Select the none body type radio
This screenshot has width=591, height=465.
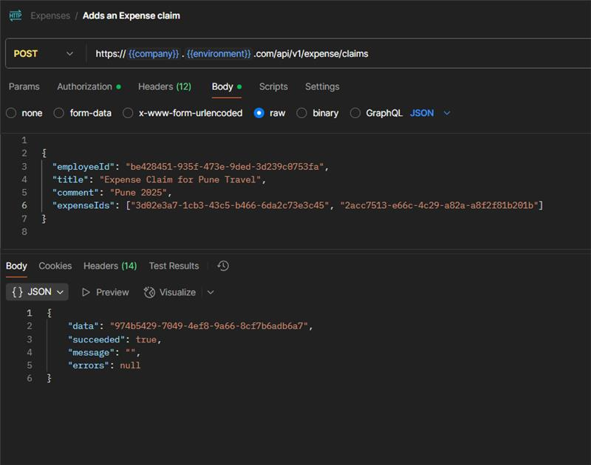pos(11,113)
